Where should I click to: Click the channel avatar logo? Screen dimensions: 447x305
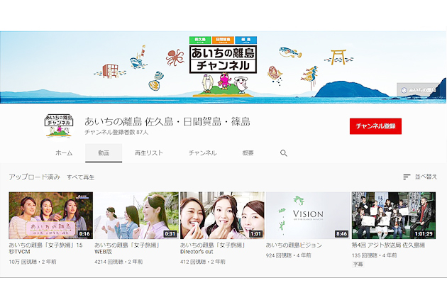click(x=59, y=126)
